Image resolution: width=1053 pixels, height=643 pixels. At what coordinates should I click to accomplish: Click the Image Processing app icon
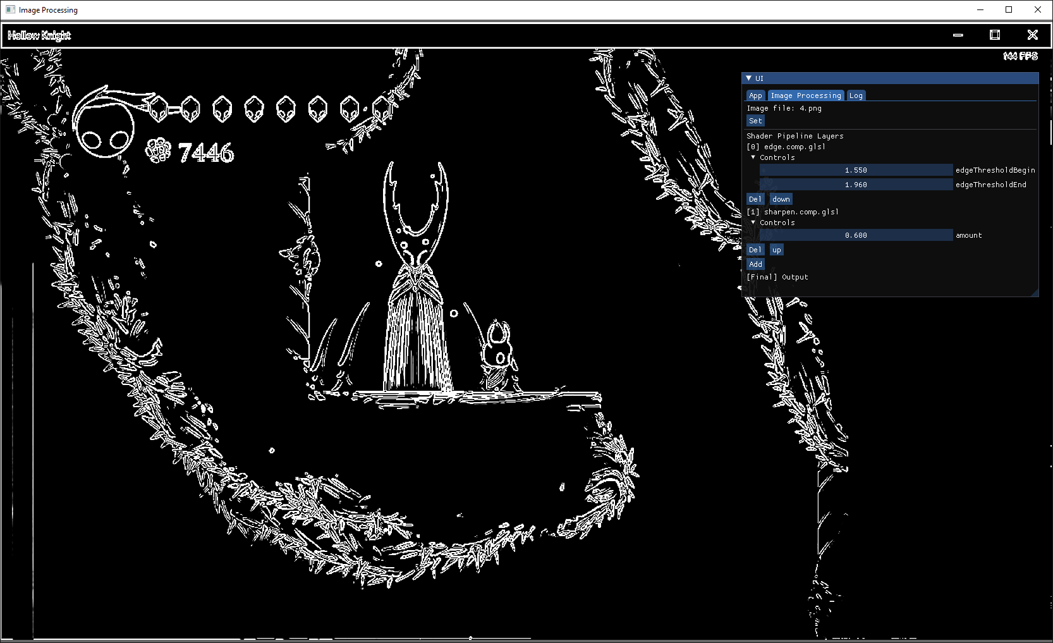coord(10,9)
